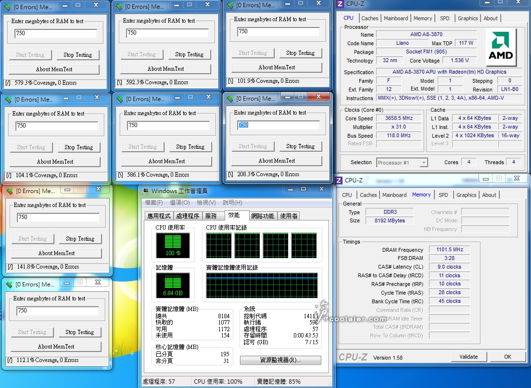The image size is (531, 388).
Task: Click "CPU 使用率: 100%" in Task Manager status bar
Action: (218, 382)
